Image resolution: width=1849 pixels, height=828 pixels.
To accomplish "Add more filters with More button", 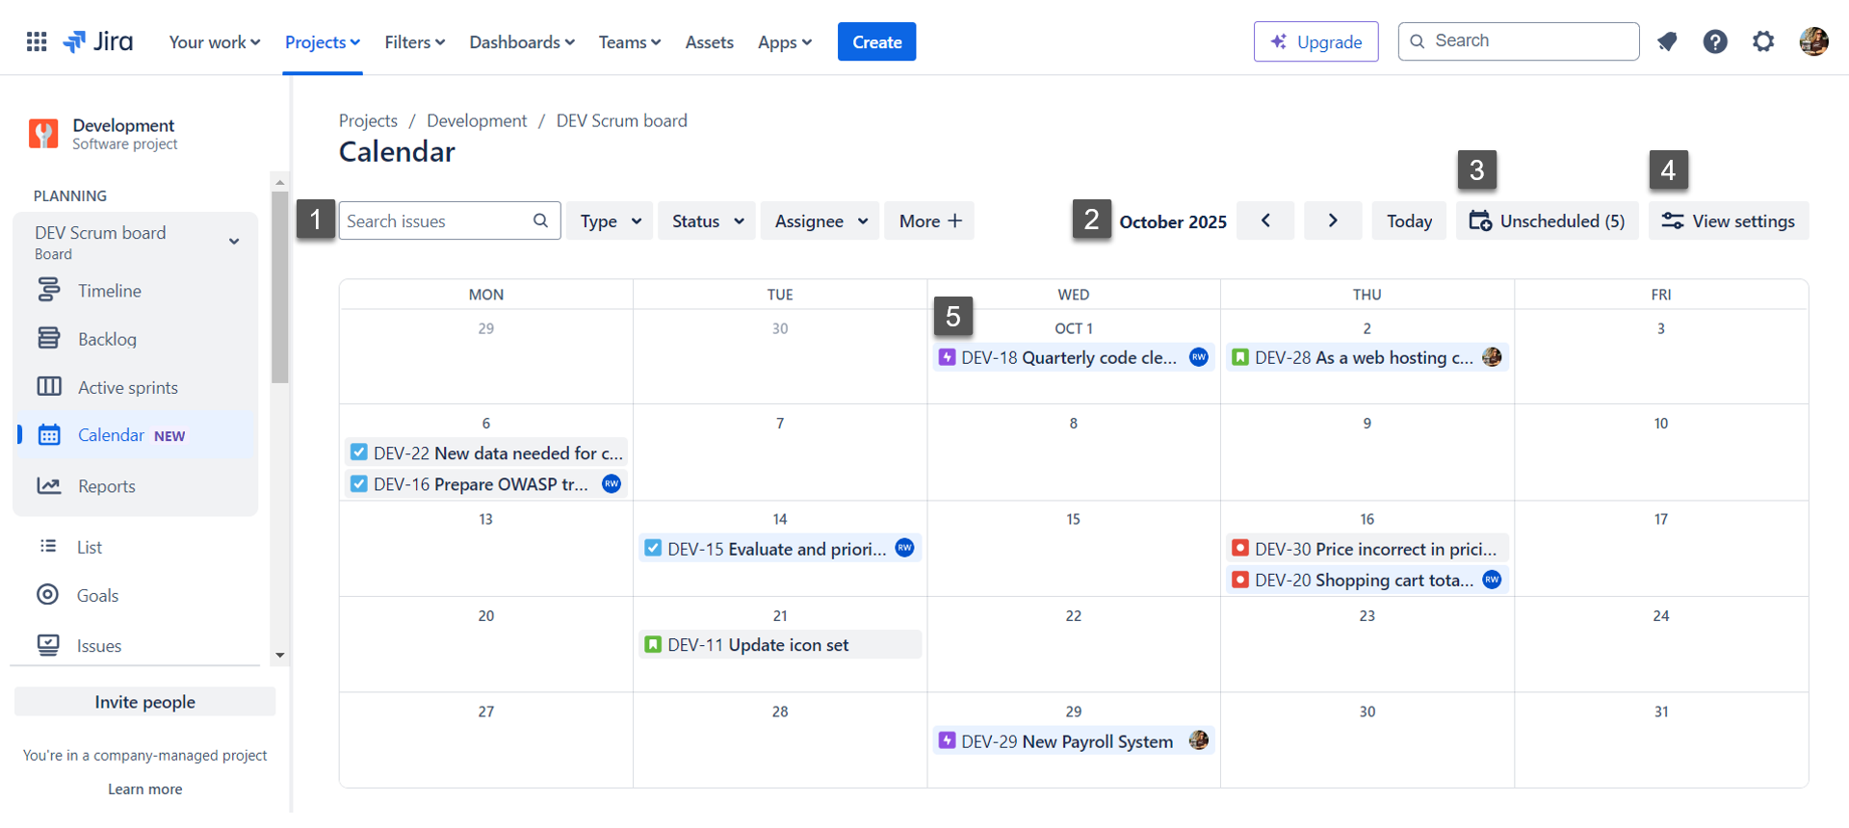I will pyautogui.click(x=929, y=220).
